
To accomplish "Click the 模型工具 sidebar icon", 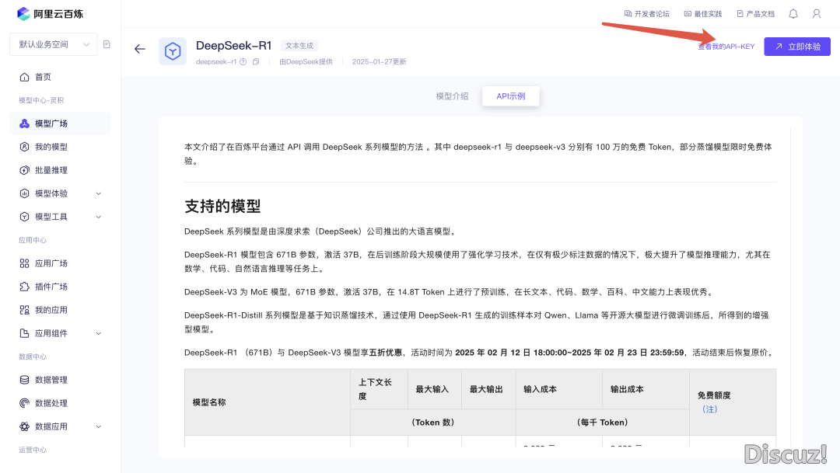I will 24,217.
